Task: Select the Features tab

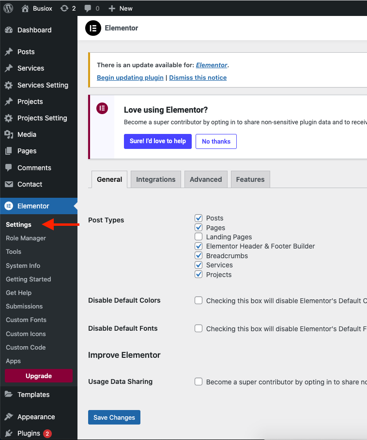Action: [250, 179]
